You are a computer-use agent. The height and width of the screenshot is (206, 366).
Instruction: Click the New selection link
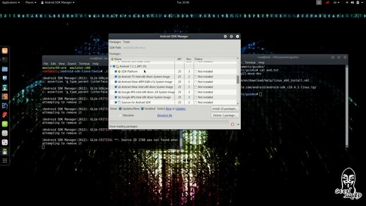click(x=169, y=109)
